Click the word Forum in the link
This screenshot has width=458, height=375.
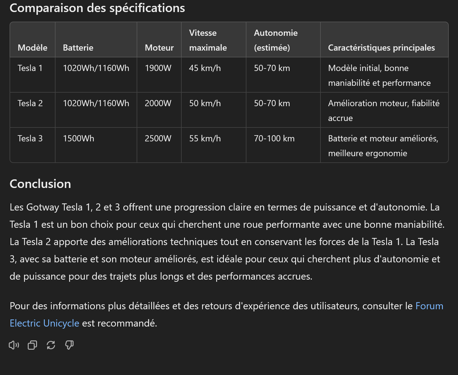[429, 306]
